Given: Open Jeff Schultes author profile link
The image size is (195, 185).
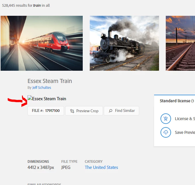Looking at the screenshot, I should click(x=42, y=87).
